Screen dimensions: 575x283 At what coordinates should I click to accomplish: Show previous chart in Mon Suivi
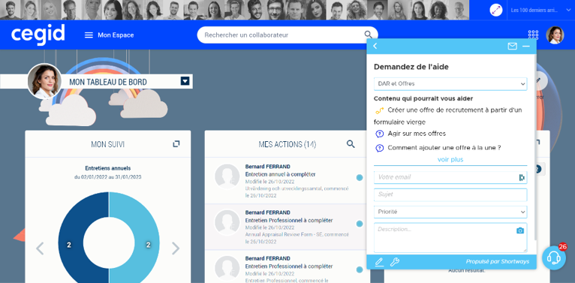tap(40, 248)
